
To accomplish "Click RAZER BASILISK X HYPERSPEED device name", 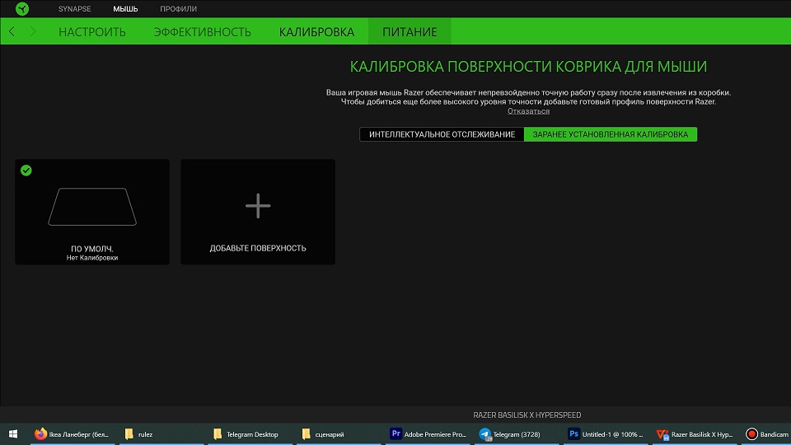I will 527,415.
